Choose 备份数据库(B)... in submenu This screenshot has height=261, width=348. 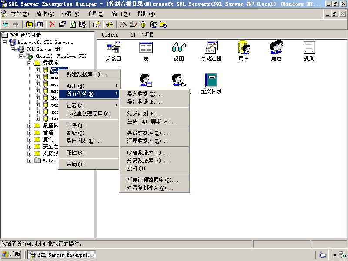tap(154, 133)
